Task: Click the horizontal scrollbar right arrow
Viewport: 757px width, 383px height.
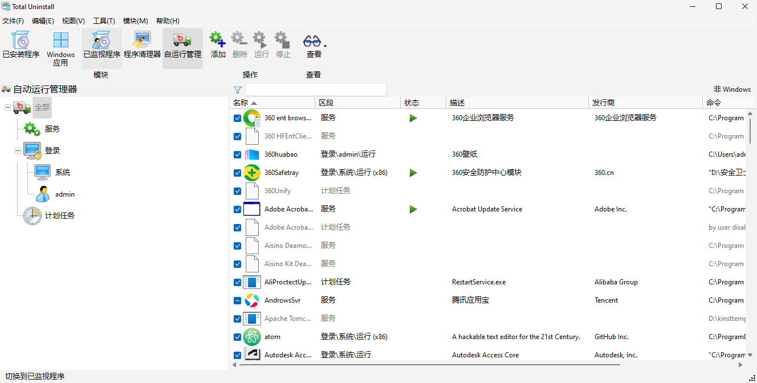Action: (x=740, y=365)
